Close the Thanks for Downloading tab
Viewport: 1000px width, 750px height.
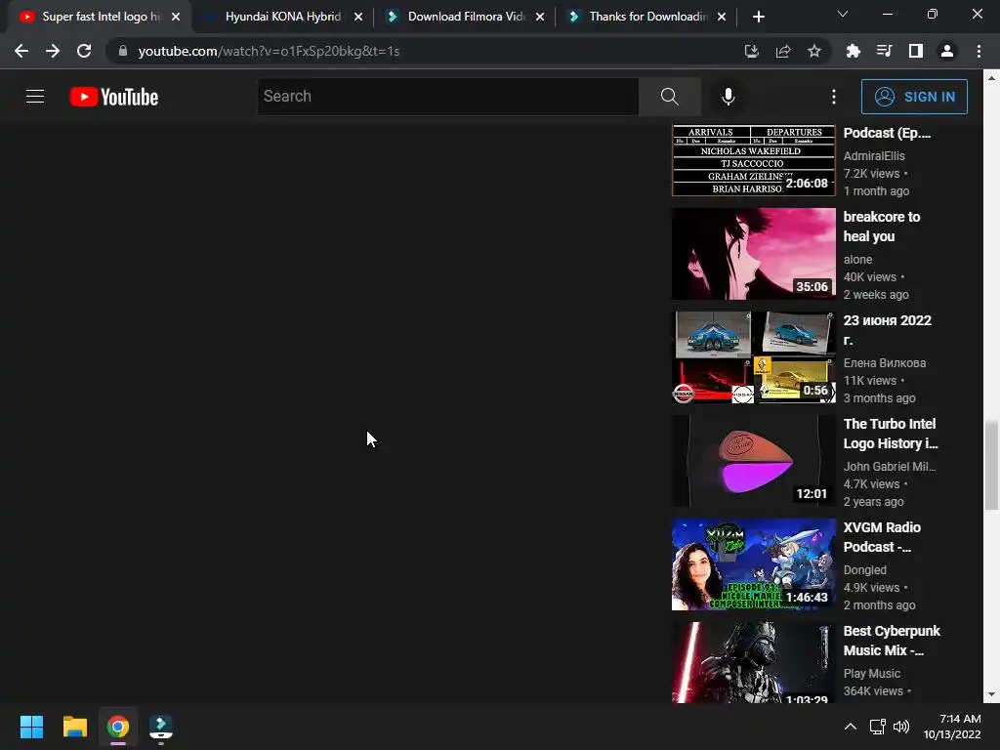click(x=722, y=17)
